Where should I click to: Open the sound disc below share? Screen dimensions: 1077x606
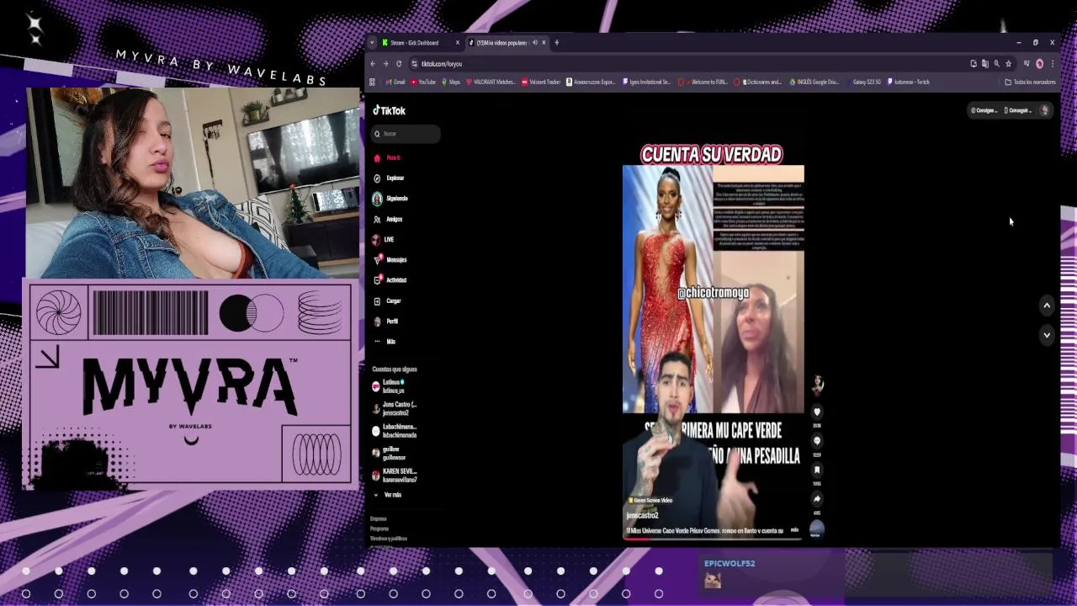tap(817, 529)
